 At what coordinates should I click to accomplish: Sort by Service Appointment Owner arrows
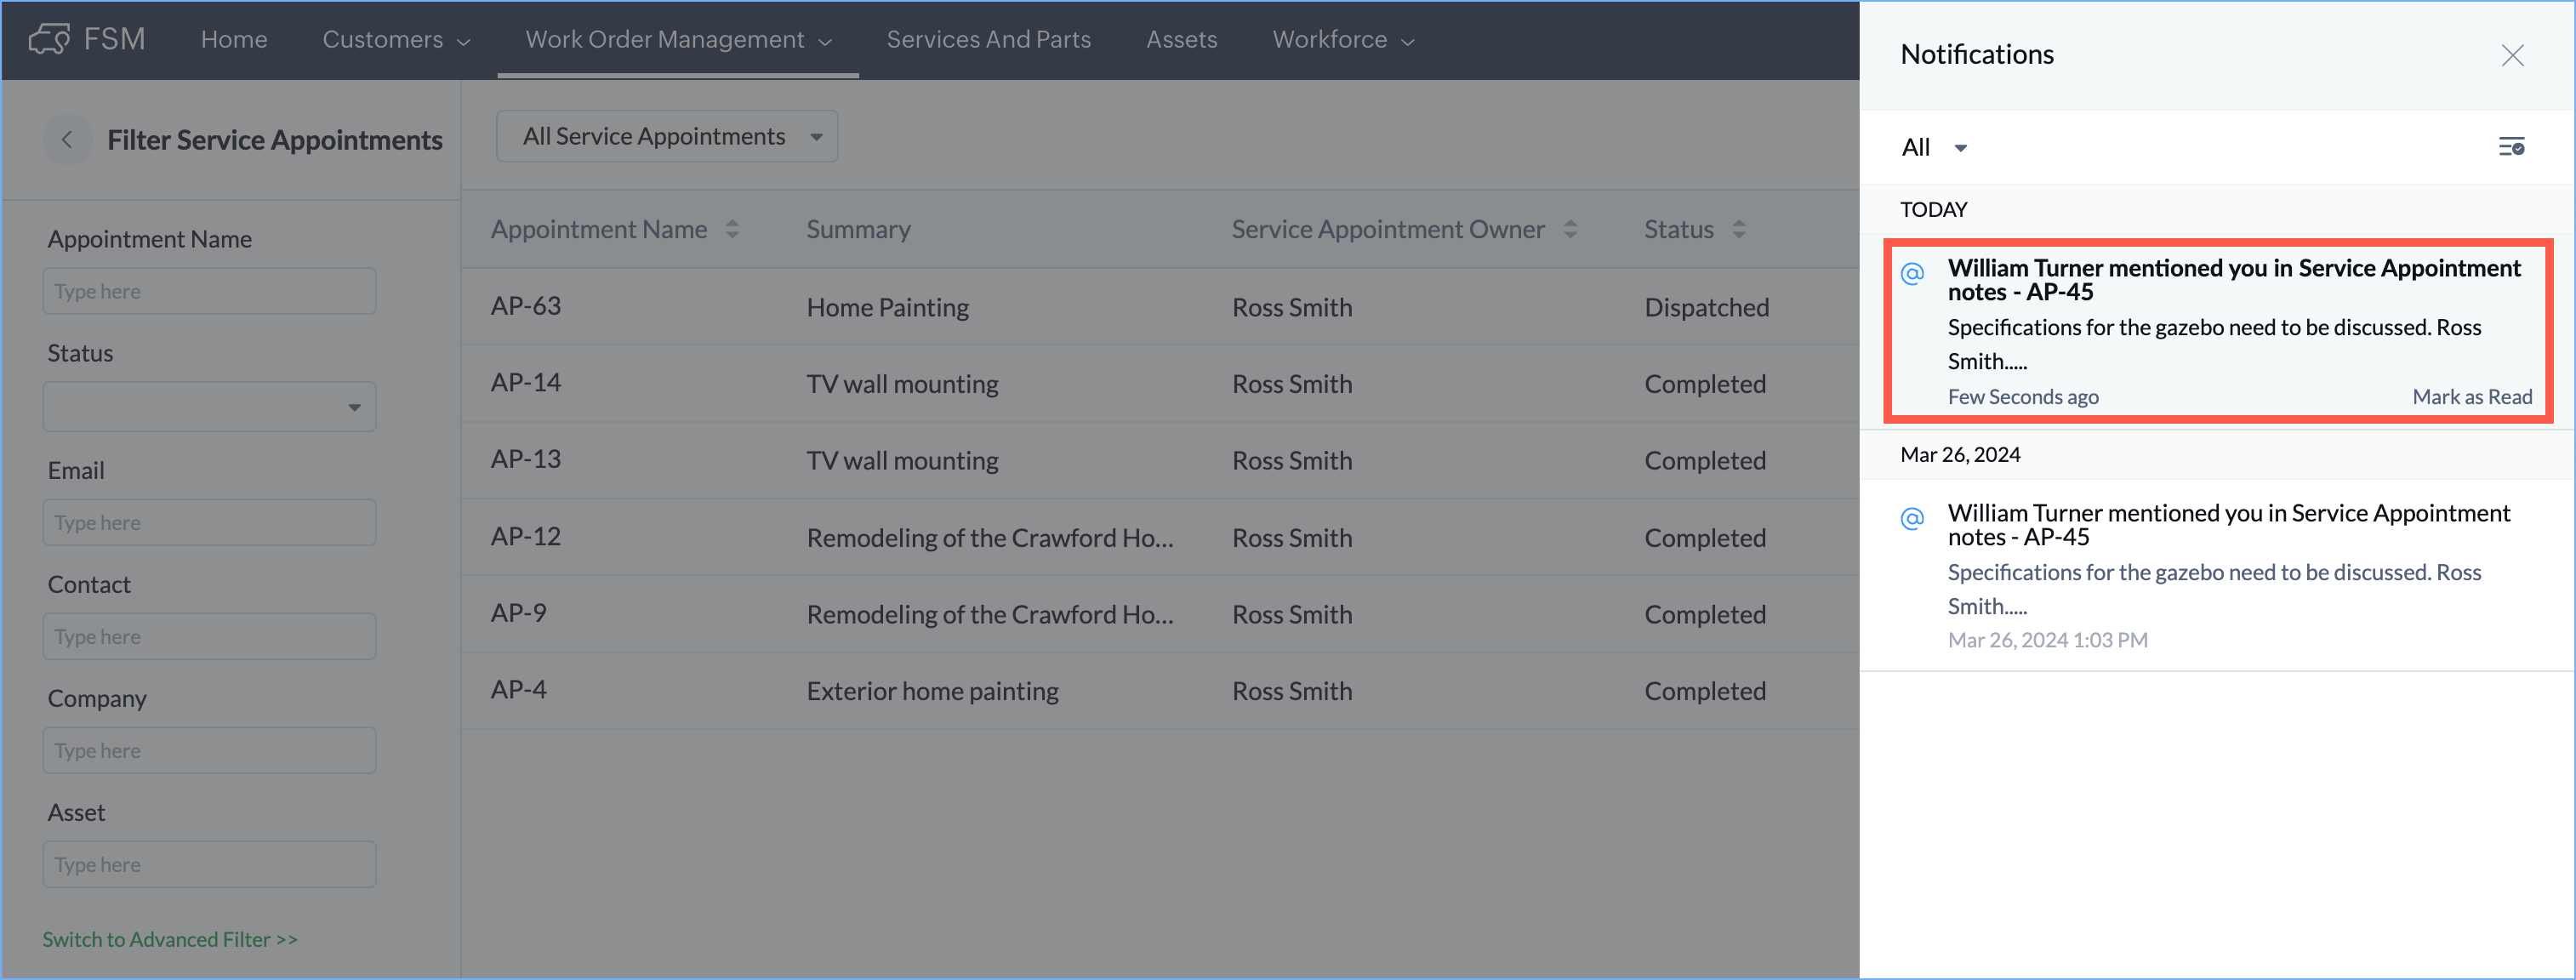click(1570, 229)
